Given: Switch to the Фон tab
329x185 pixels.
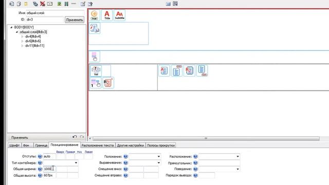Looking at the screenshot, I should coord(27,145).
